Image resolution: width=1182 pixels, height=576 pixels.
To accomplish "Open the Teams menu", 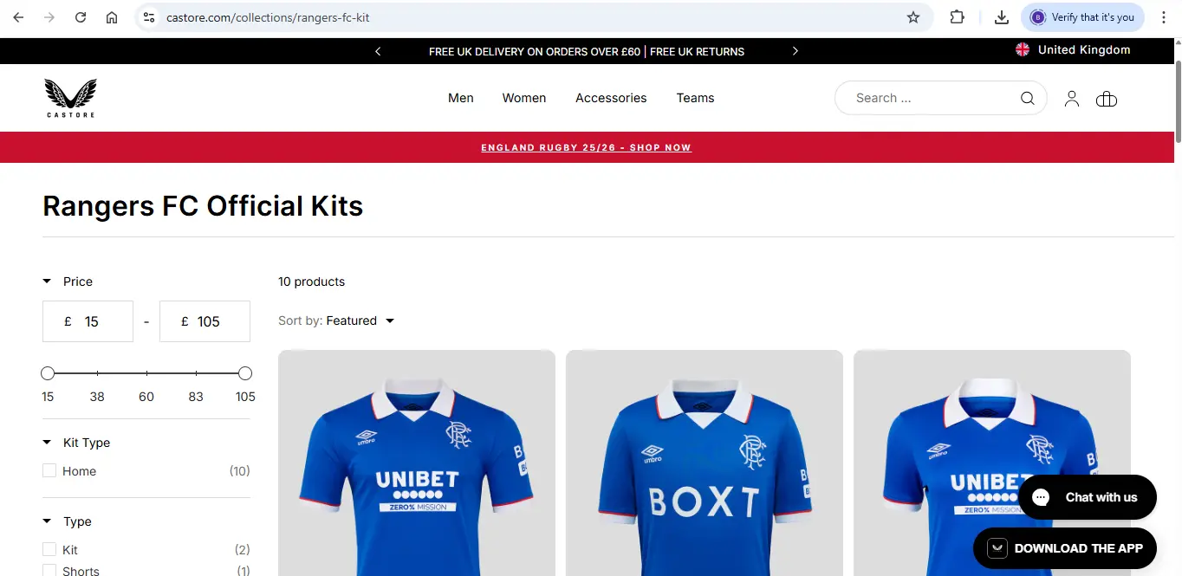I will pyautogui.click(x=695, y=98).
